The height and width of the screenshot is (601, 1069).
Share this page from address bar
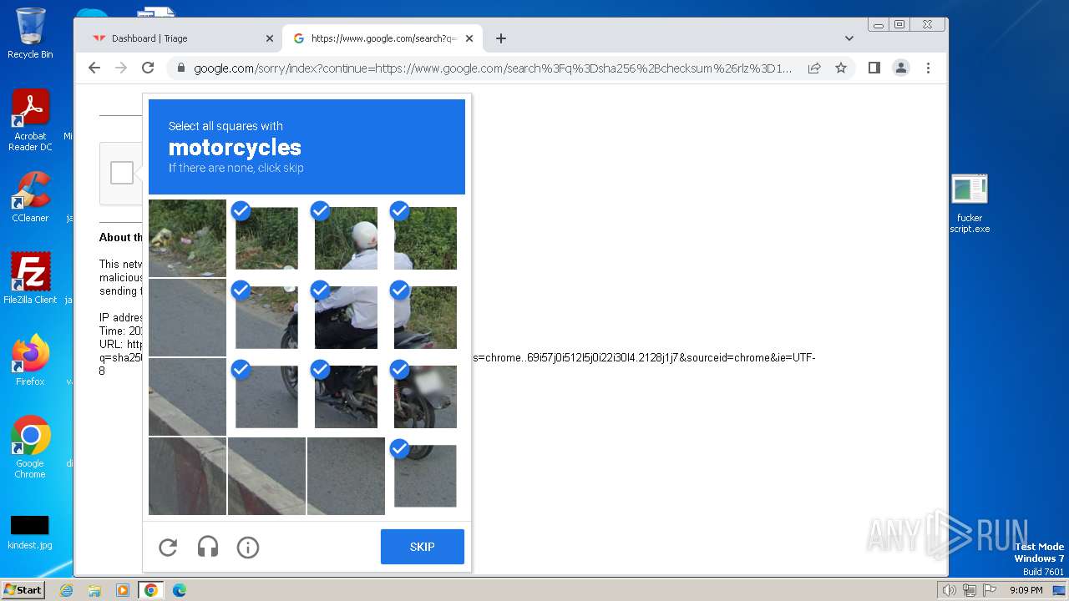point(814,68)
